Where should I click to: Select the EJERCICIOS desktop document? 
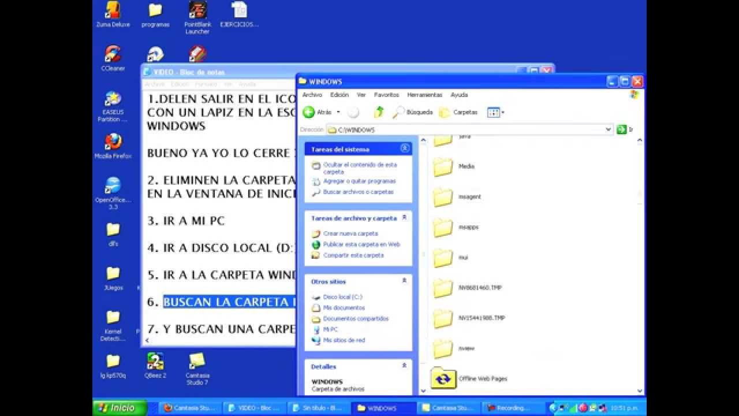[x=239, y=15]
